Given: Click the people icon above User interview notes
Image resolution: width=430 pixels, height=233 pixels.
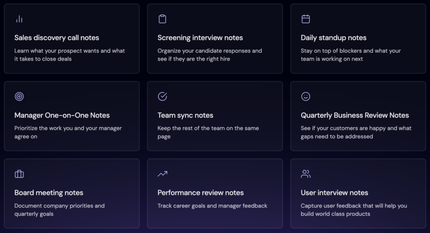Looking at the screenshot, I should 306,174.
